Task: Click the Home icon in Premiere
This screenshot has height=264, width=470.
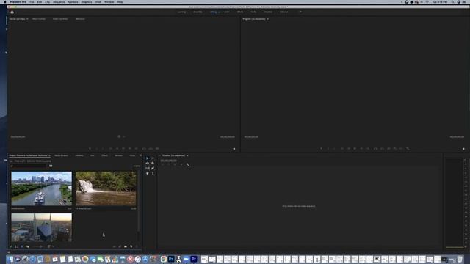Action: click(12, 12)
